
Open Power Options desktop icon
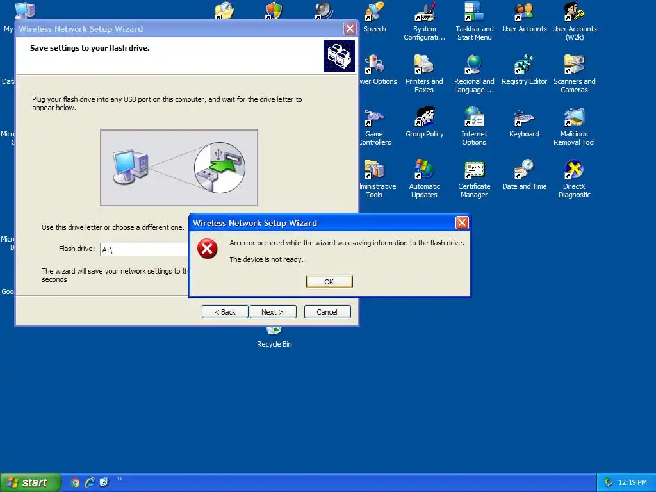377,70
